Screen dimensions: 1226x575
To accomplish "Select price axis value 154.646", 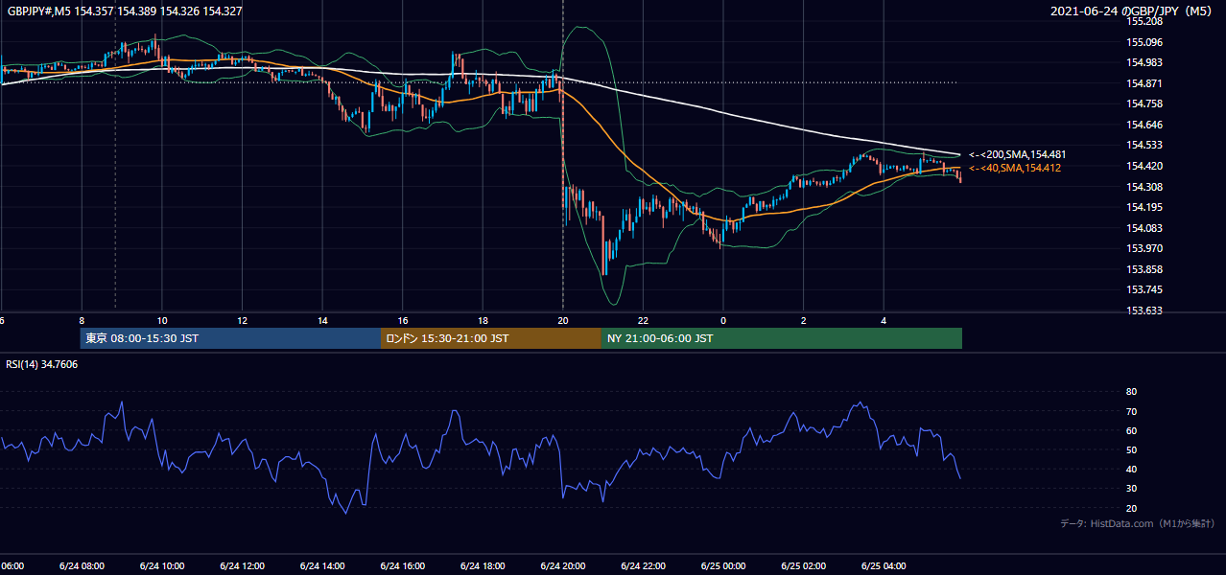I will point(1144,125).
